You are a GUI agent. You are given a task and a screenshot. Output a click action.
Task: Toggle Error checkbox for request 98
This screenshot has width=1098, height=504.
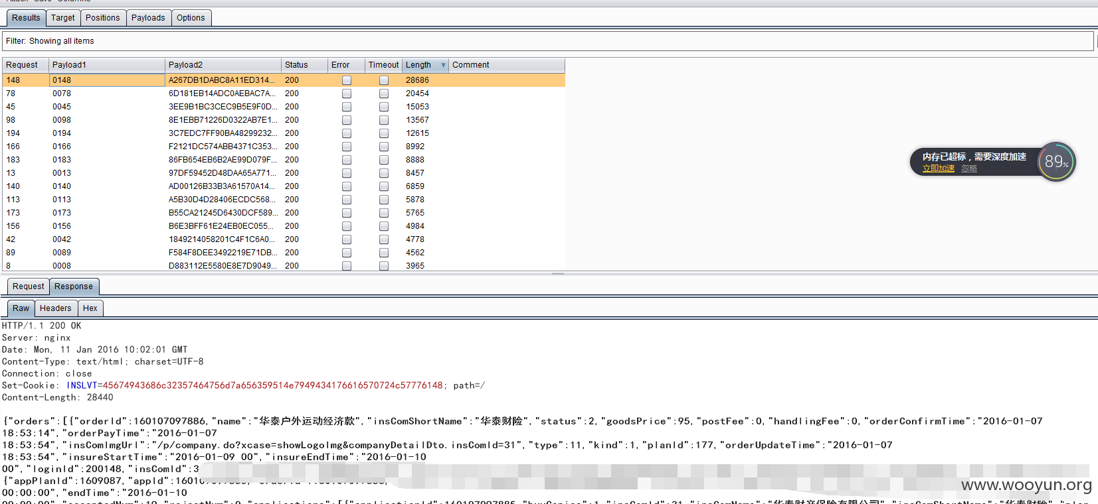(347, 120)
